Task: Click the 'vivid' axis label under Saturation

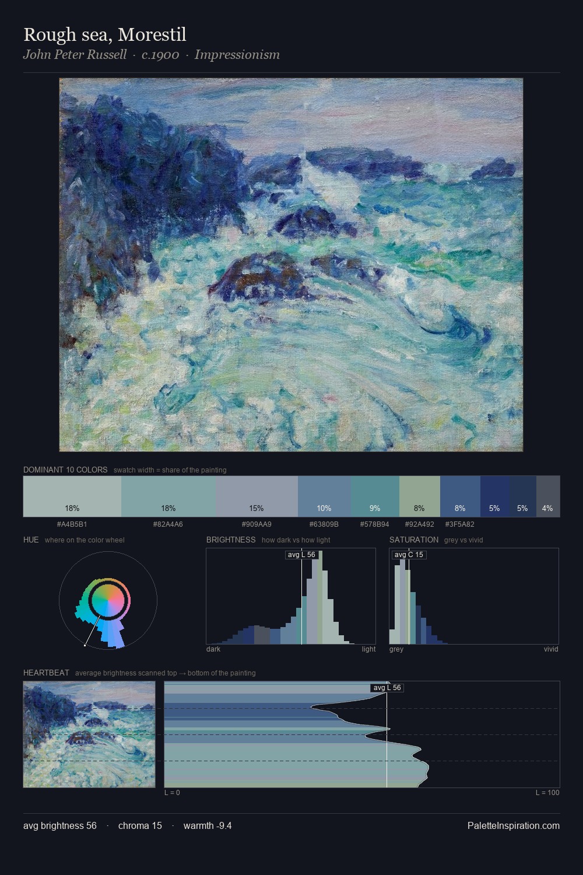Action: [x=551, y=649]
